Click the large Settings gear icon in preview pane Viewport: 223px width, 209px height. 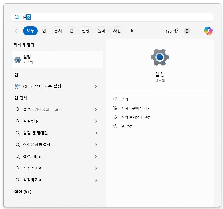pos(160,57)
